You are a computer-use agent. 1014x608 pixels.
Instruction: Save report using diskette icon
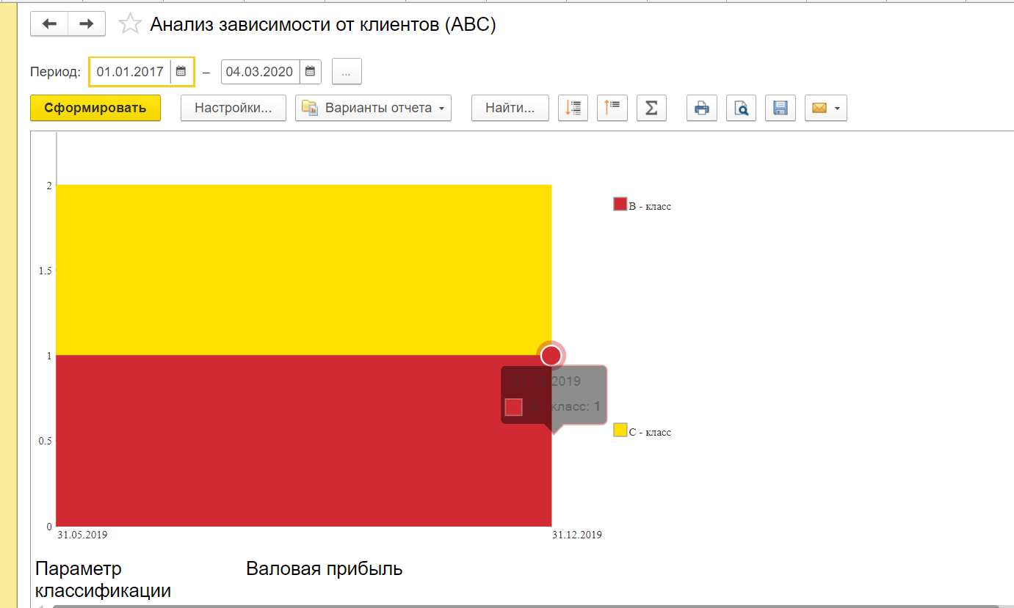click(x=781, y=108)
